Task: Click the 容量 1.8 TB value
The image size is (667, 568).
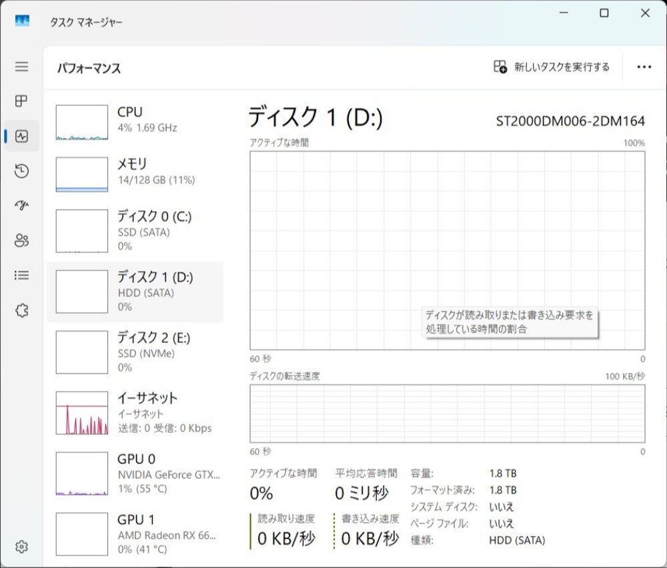Action: [x=503, y=473]
